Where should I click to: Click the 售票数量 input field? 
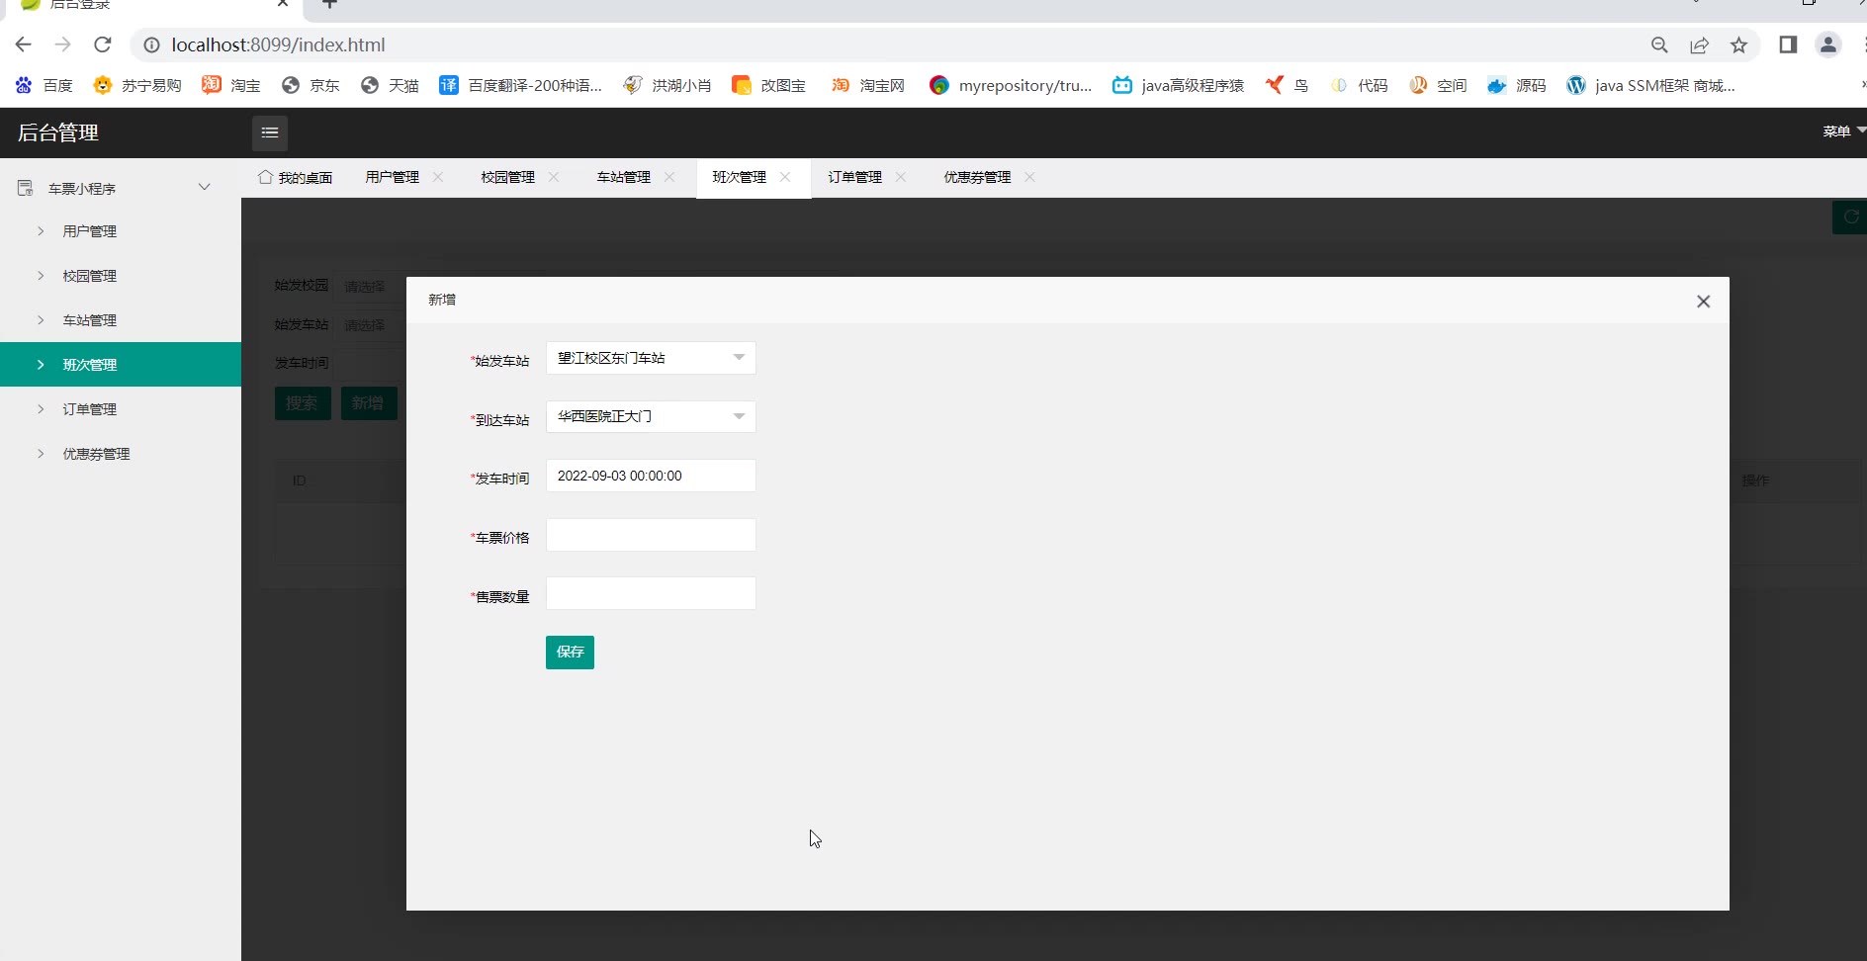click(x=651, y=593)
